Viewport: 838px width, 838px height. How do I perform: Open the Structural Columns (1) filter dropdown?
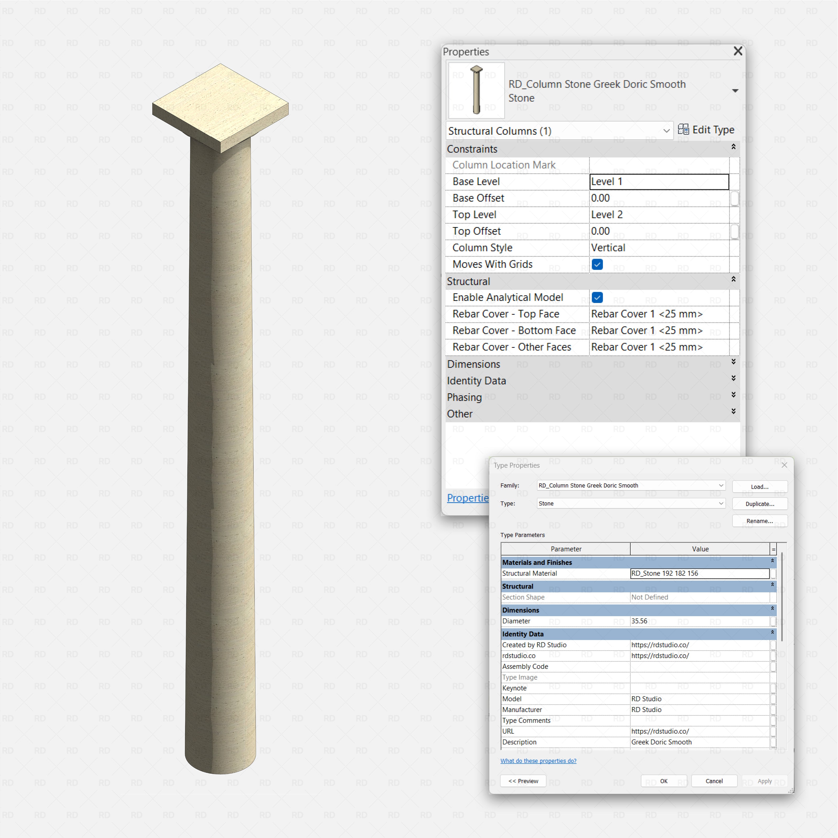pos(667,131)
